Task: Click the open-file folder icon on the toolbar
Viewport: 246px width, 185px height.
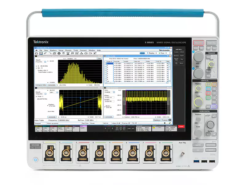Action: 37,53
